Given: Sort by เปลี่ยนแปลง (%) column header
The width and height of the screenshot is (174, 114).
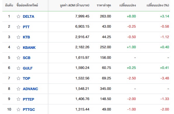Looking at the screenshot, I should click(158, 5).
